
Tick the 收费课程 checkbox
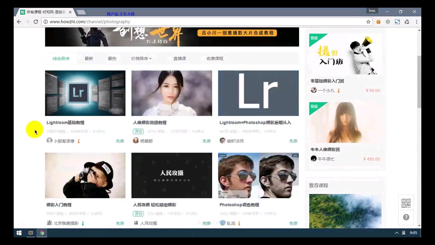(203, 58)
